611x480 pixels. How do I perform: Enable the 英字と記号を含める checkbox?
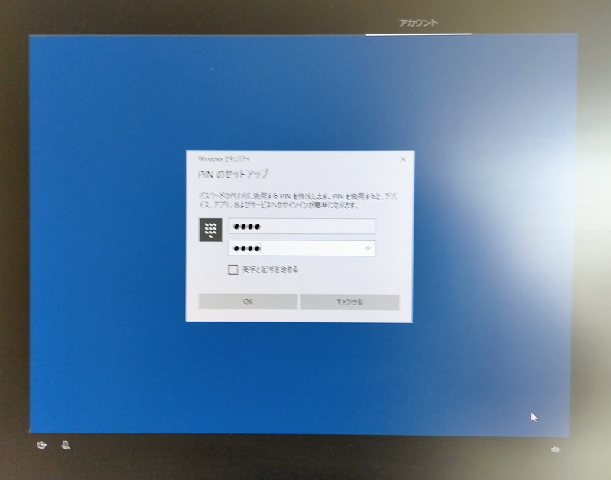(x=233, y=269)
